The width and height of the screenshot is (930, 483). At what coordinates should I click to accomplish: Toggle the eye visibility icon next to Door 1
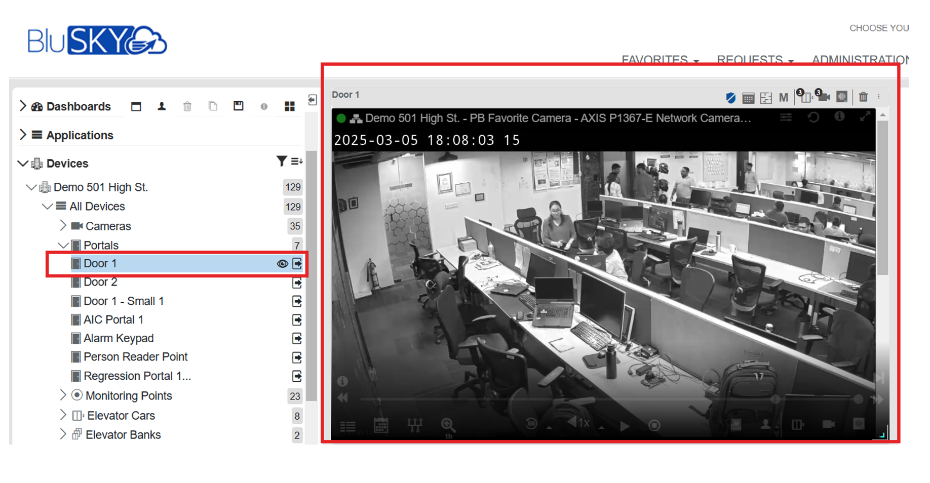[x=282, y=264]
